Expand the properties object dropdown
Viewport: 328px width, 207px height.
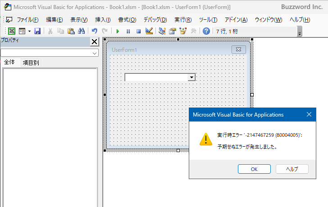[x=95, y=53]
